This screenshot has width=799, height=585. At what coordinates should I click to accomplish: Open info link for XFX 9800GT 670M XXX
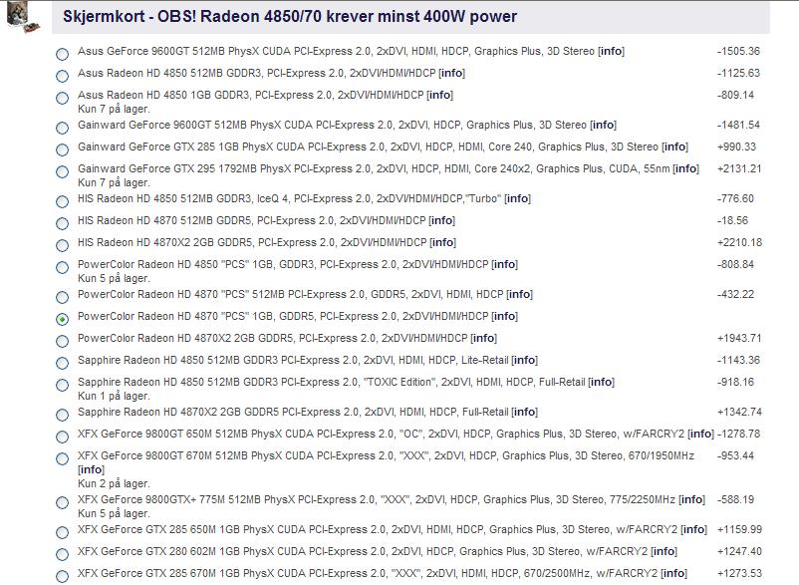coord(92,469)
